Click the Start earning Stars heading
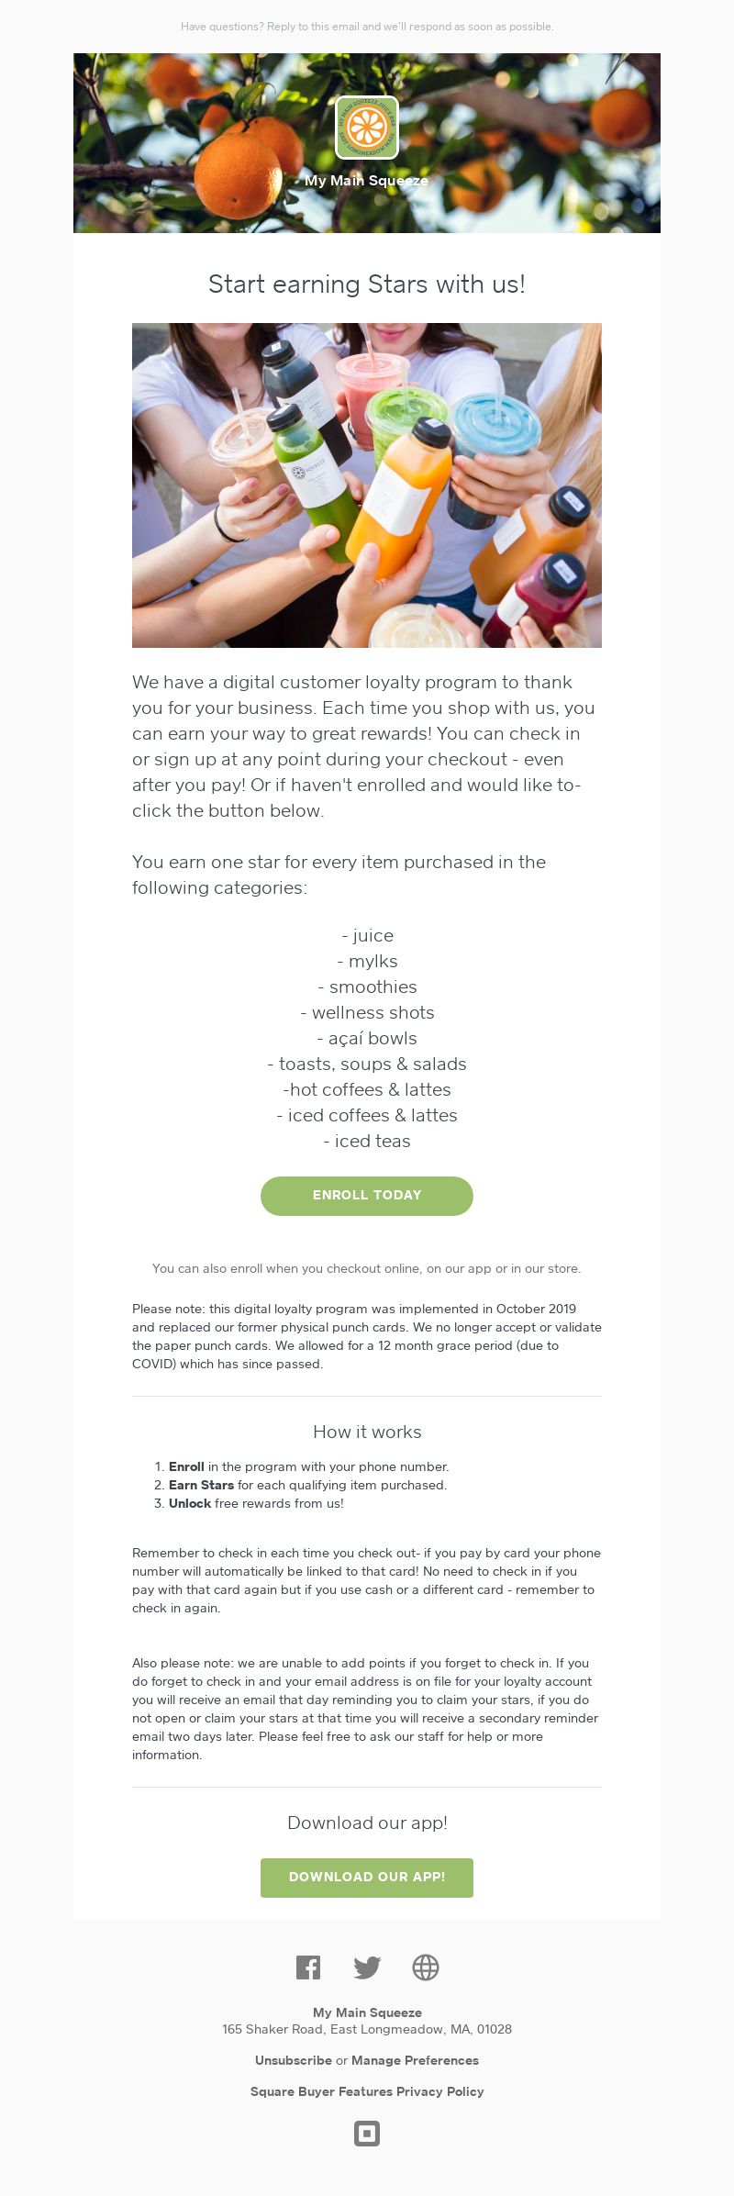Image resolution: width=734 pixels, height=2196 pixels. click(367, 284)
